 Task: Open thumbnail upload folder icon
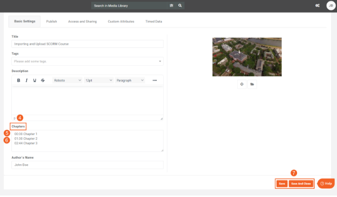[x=252, y=84]
